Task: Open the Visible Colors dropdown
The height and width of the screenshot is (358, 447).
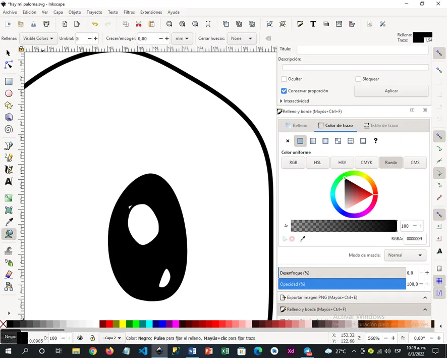Action: tap(38, 38)
